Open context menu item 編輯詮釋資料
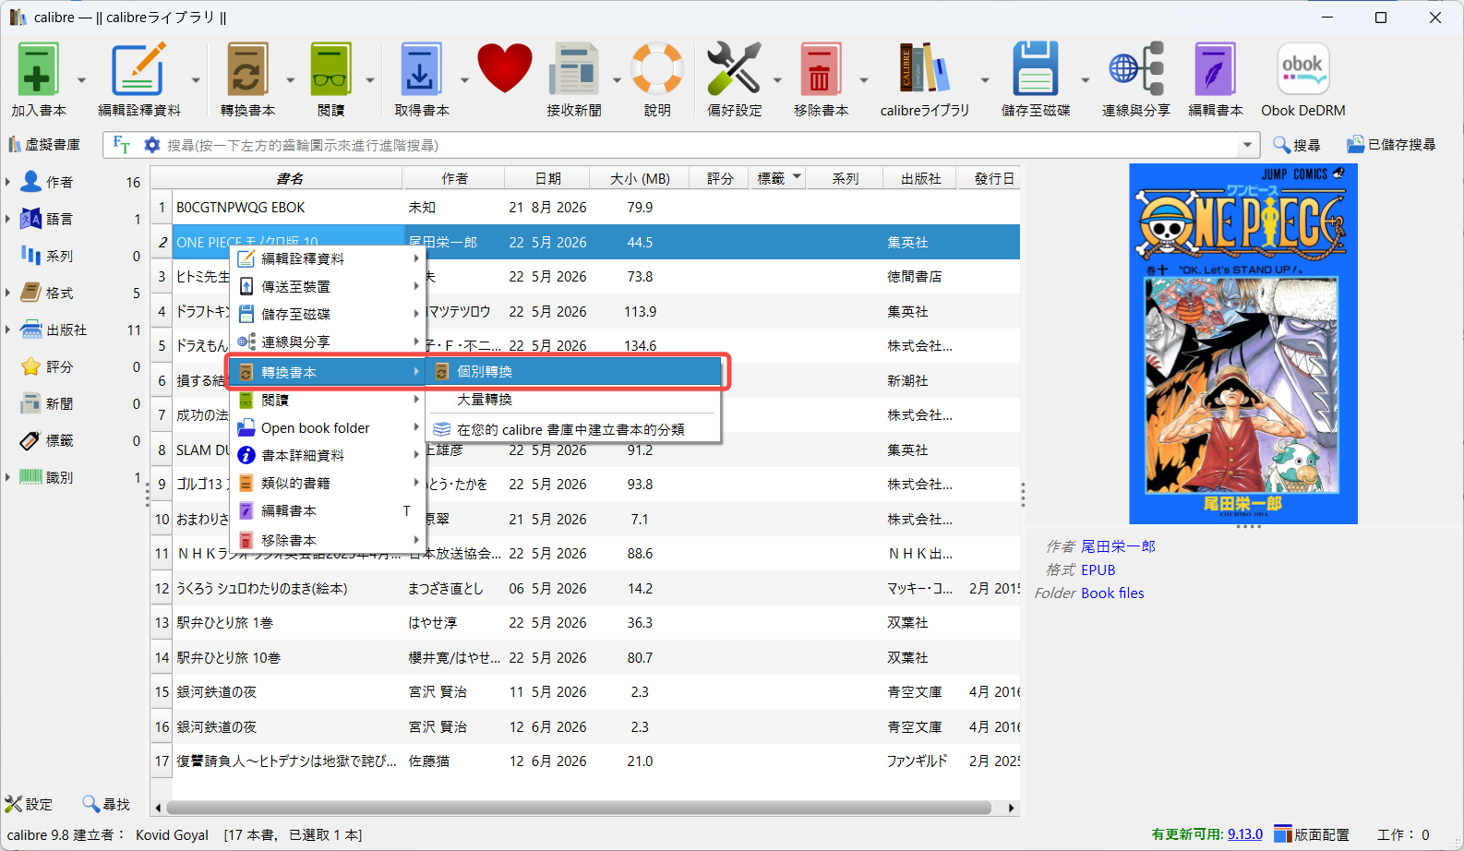Screen dimensions: 1464x851 coord(328,258)
